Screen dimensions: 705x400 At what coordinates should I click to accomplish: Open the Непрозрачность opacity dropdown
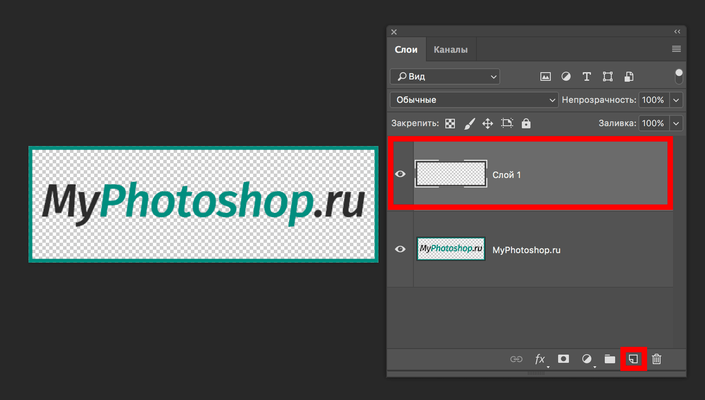[x=676, y=100]
